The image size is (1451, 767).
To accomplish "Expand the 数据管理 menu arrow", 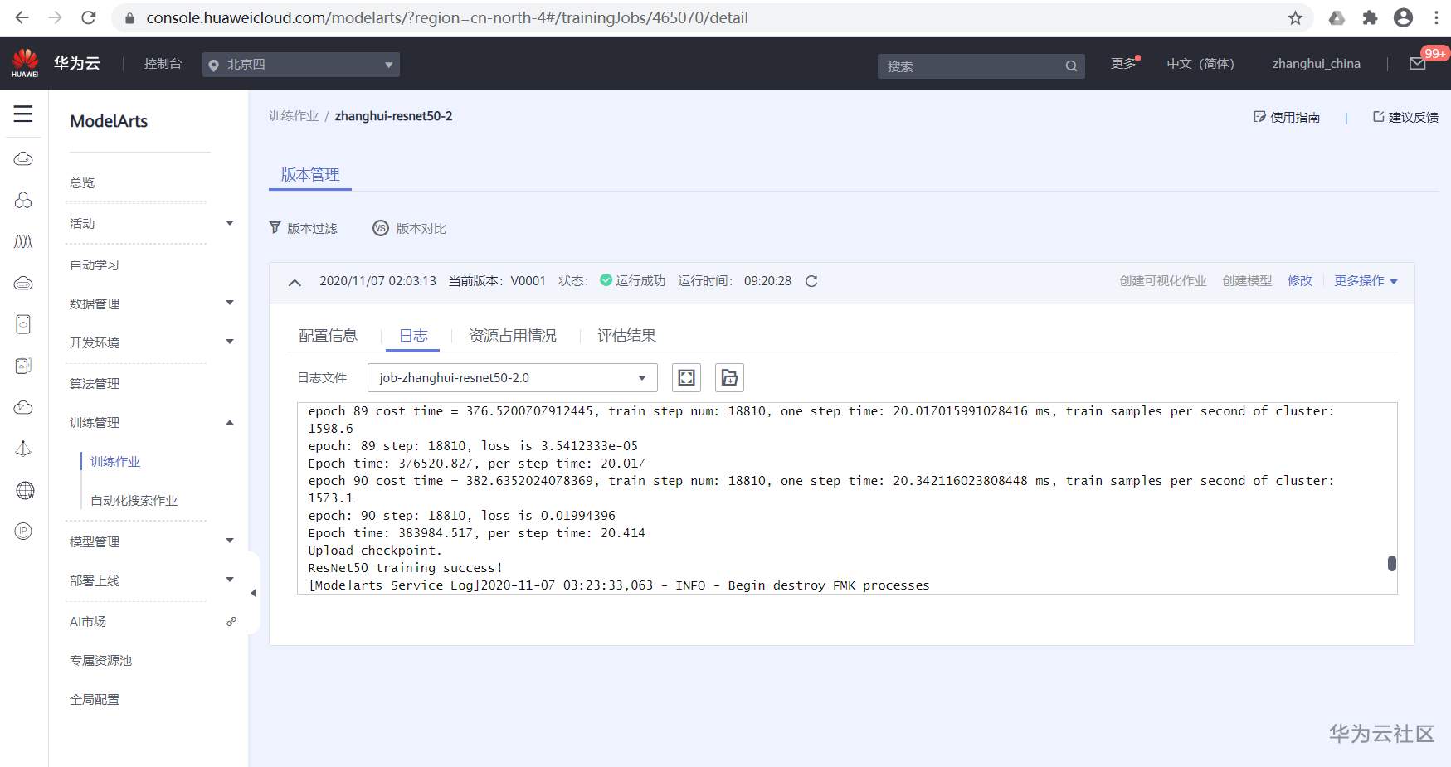I will coord(230,303).
